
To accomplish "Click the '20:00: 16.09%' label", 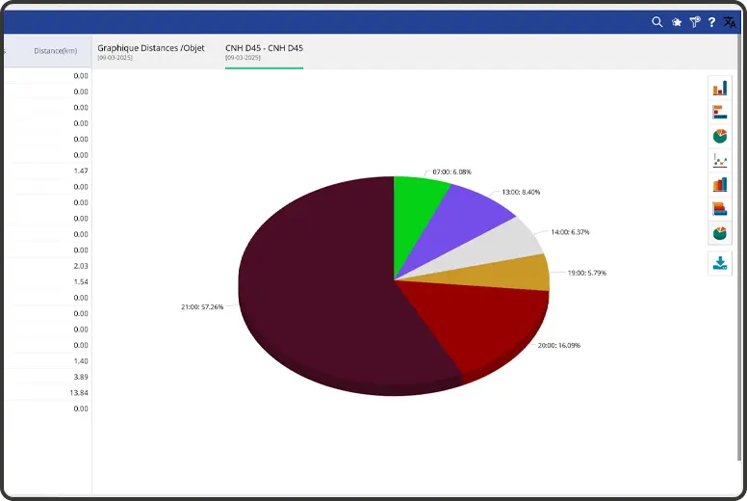I will (x=559, y=346).
